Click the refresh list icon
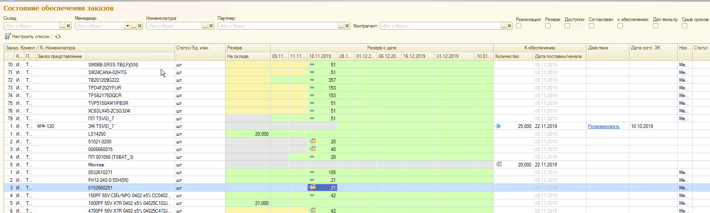This screenshot has height=213, width=710. (58, 36)
